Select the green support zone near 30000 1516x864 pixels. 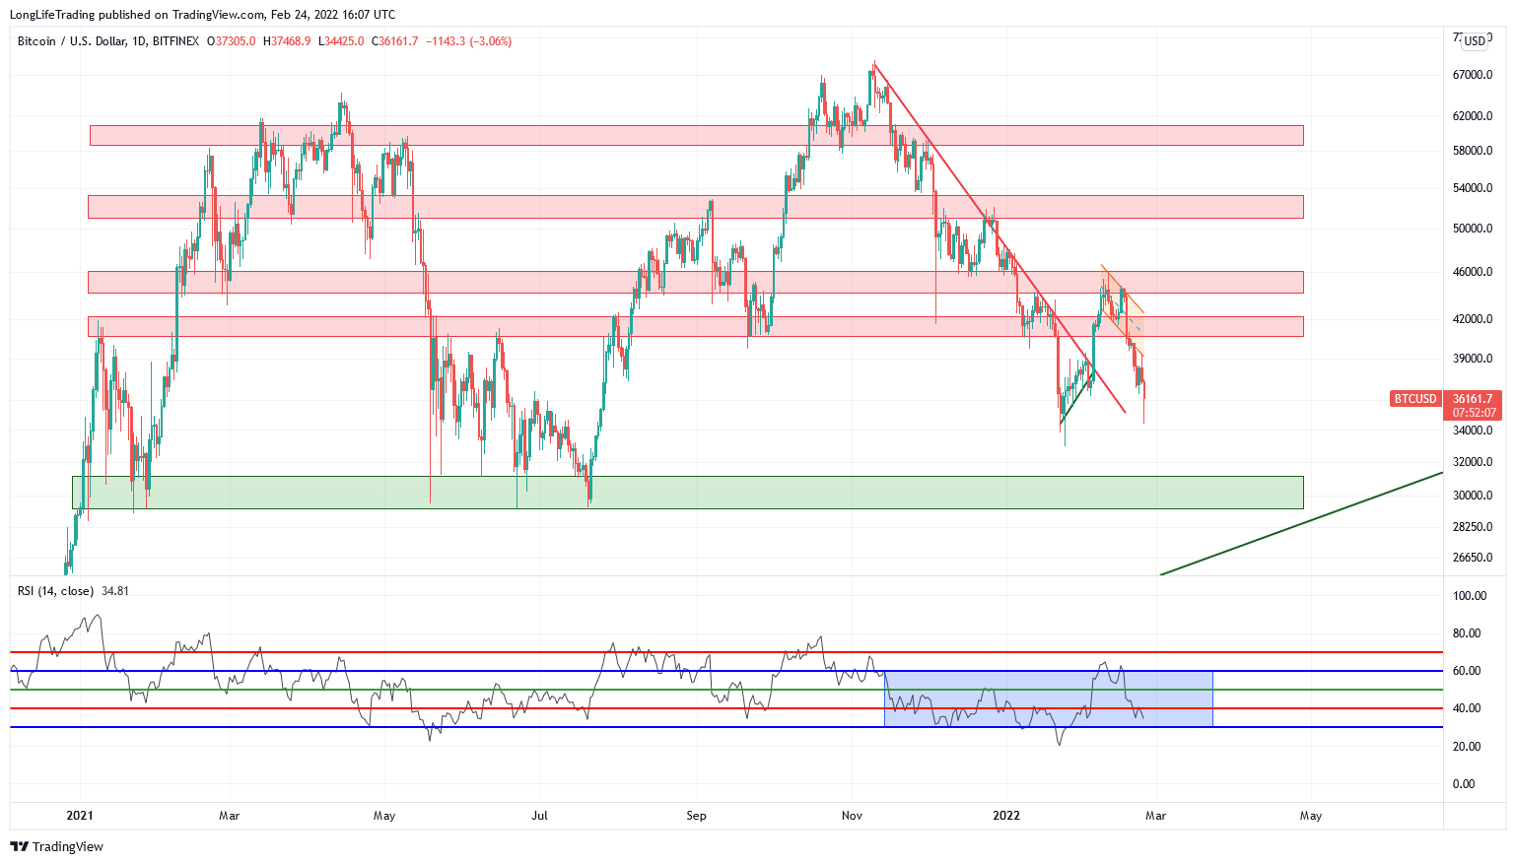tap(687, 493)
